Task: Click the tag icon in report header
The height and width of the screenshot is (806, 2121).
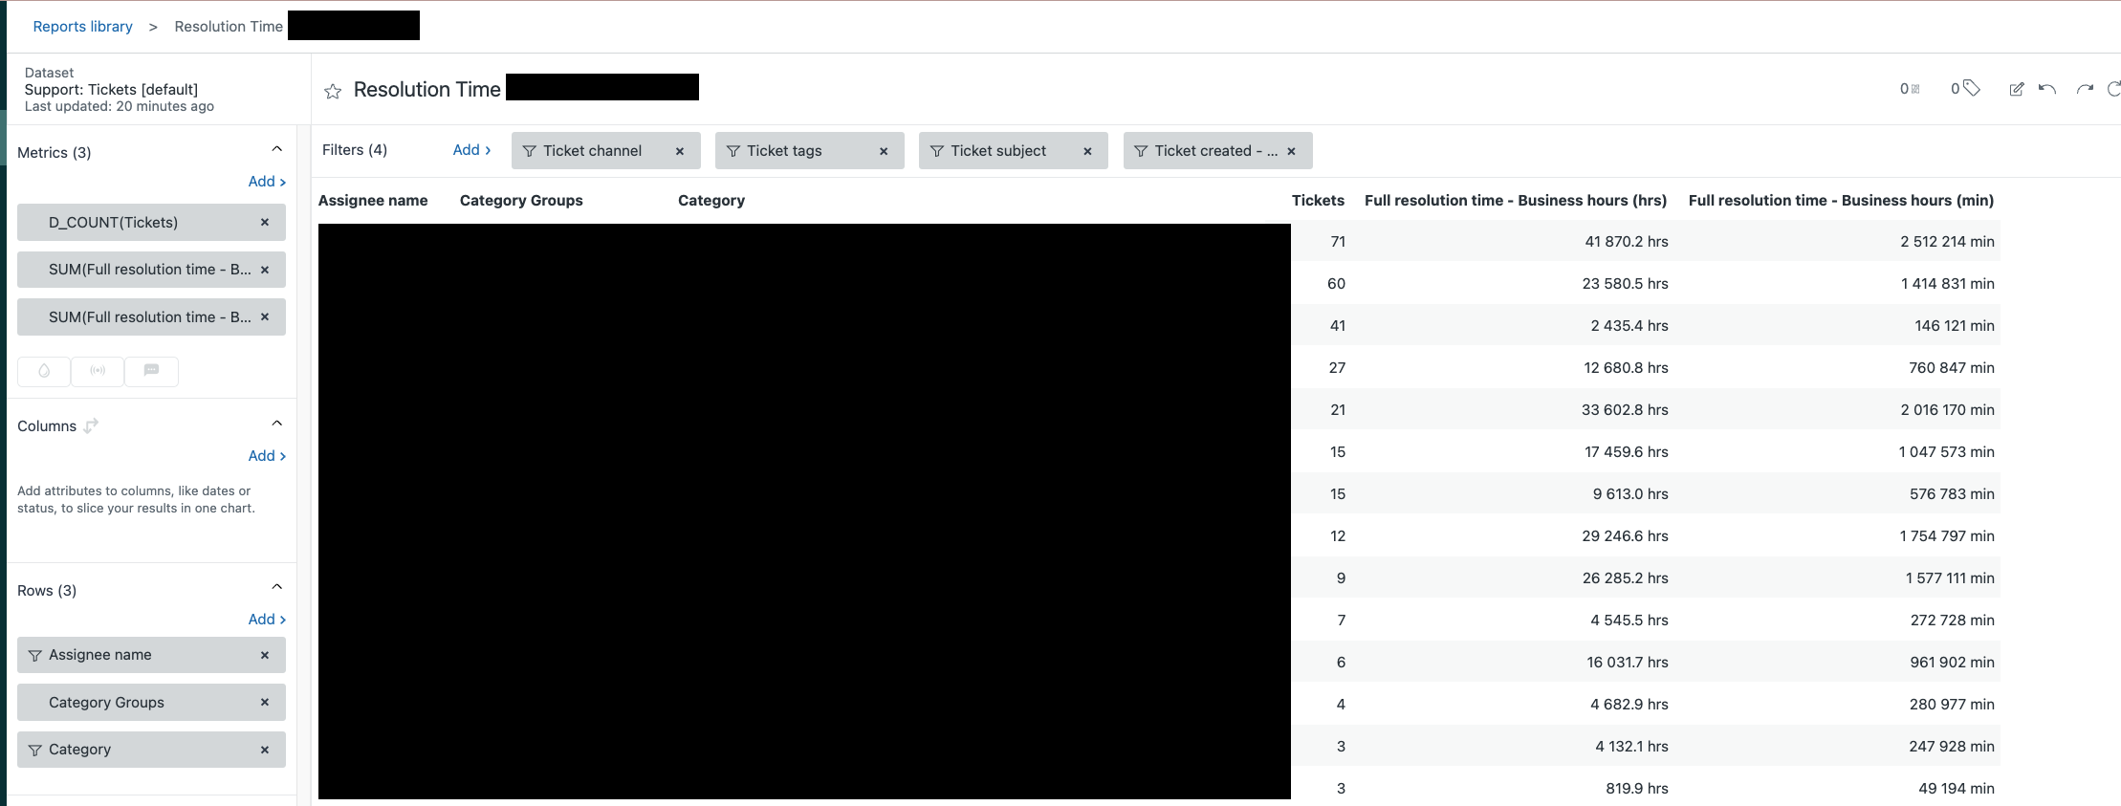Action: [x=1971, y=89]
